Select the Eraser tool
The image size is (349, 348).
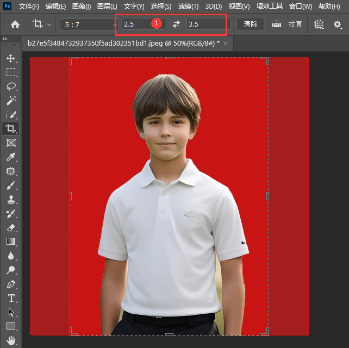(x=10, y=227)
